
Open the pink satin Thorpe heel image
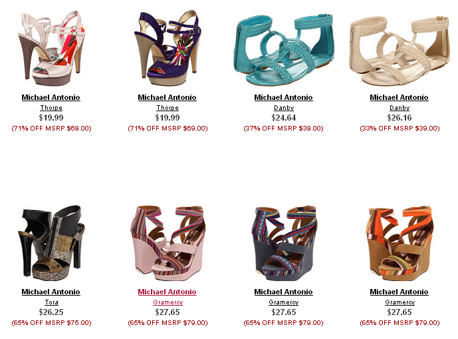[51, 49]
